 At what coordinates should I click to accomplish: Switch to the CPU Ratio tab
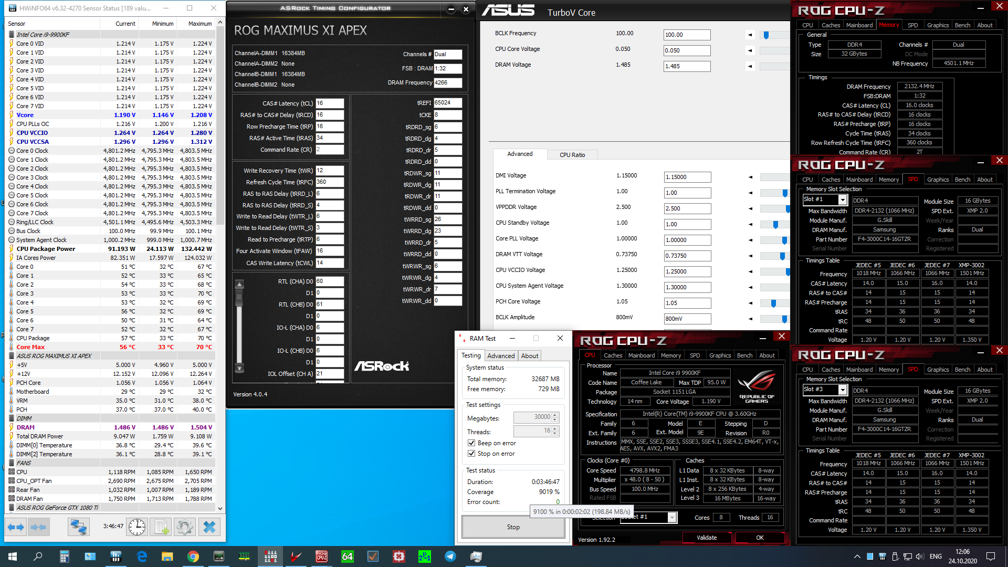[x=572, y=155]
